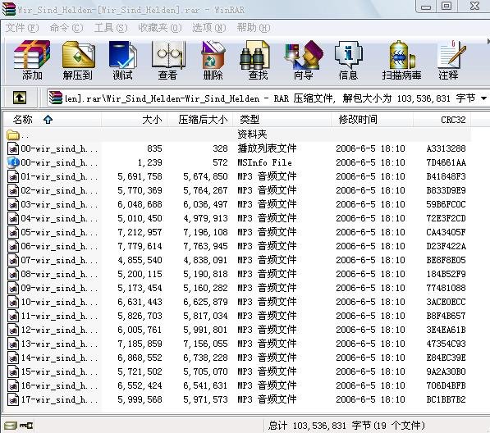Sort by 大小 column header
The height and width of the screenshot is (433, 490).
pyautogui.click(x=135, y=119)
